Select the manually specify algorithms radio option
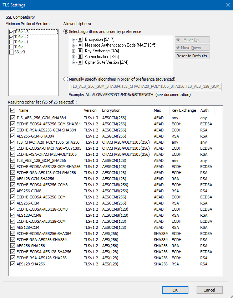 coord(66,79)
